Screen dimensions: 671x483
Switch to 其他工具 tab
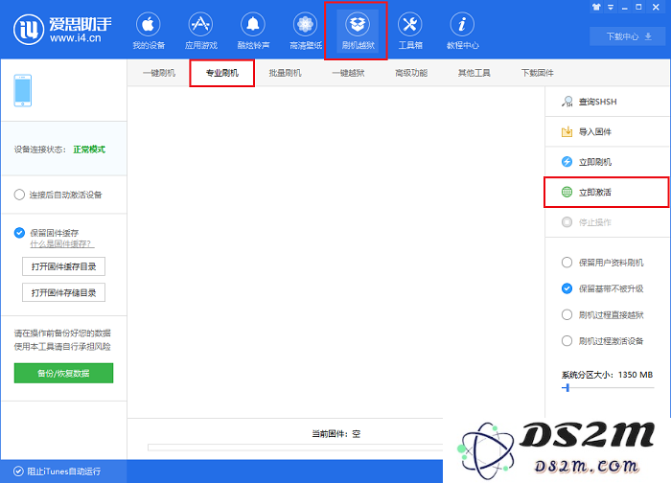(x=474, y=73)
